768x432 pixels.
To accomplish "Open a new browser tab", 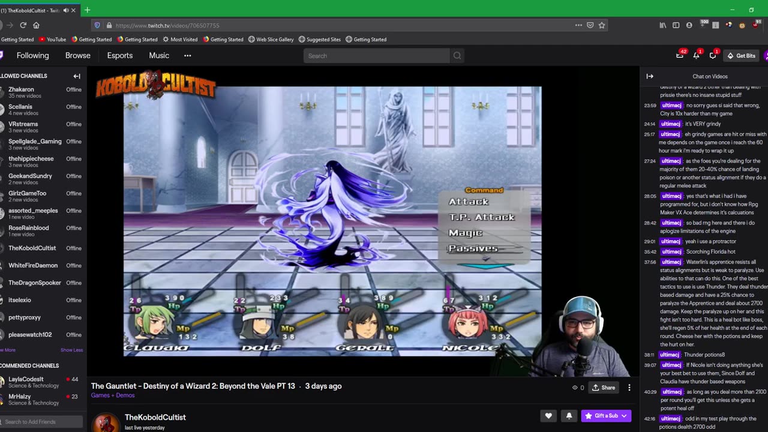I will coord(87,10).
